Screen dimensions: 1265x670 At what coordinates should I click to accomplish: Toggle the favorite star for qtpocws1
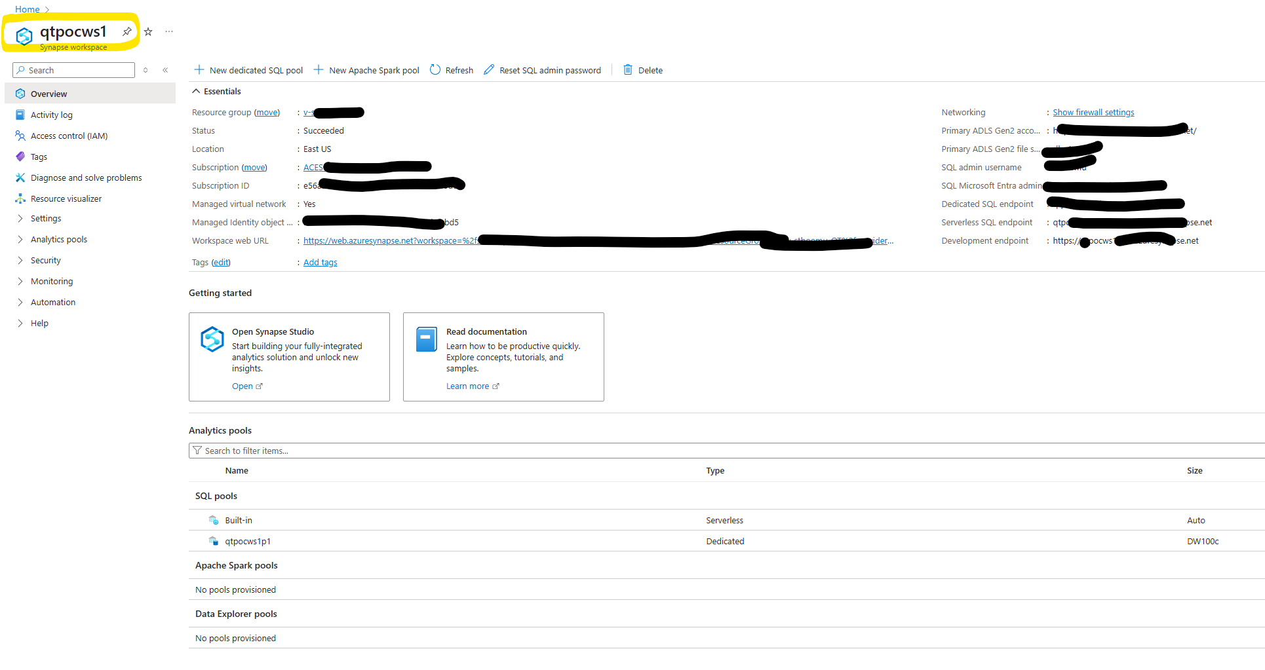click(147, 31)
